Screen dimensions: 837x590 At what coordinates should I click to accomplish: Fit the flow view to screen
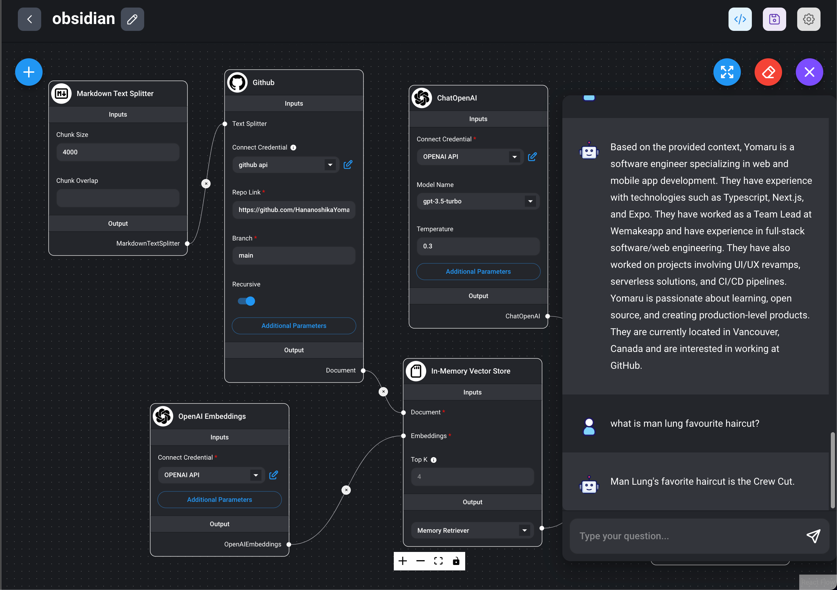tap(438, 561)
